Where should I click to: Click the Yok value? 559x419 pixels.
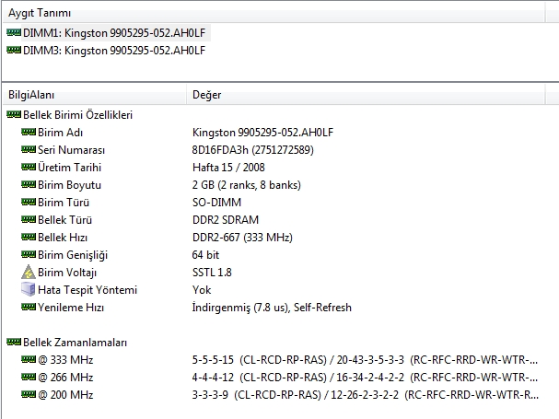coord(202,289)
